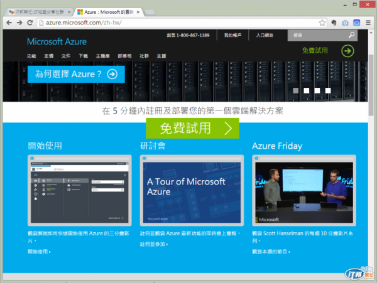Screen dimensions: 377x283
Task: Open the 開始使用 portal screenshot thumbnail
Action: [x=80, y=191]
